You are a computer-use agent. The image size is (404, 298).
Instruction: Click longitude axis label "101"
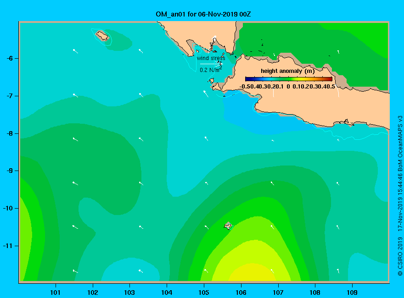click(56, 292)
